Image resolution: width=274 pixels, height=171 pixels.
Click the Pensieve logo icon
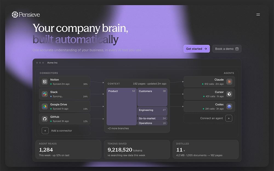(x=15, y=15)
